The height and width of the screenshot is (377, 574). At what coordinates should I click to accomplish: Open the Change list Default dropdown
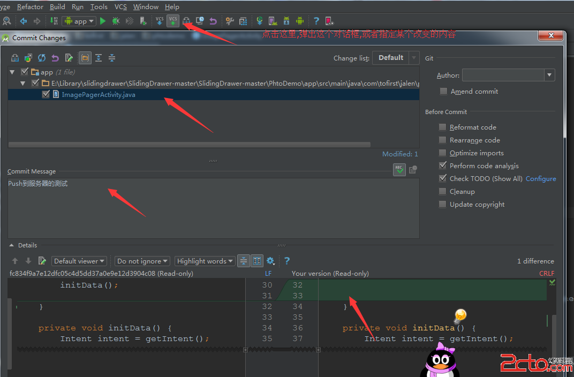pyautogui.click(x=396, y=58)
